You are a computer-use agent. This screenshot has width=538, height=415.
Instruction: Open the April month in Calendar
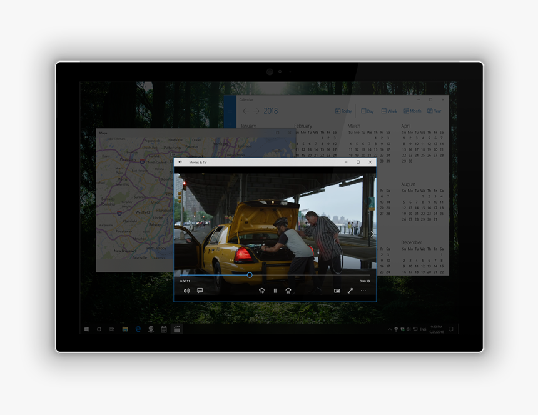[x=405, y=126]
